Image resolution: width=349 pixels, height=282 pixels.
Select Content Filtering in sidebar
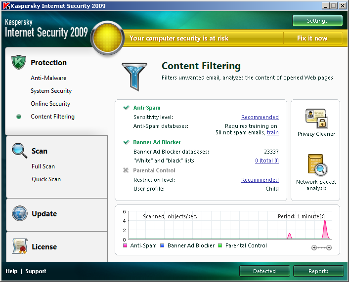click(x=52, y=117)
